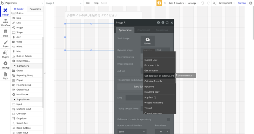Choose Website home URL option
254x134 pixels.
(x=159, y=103)
